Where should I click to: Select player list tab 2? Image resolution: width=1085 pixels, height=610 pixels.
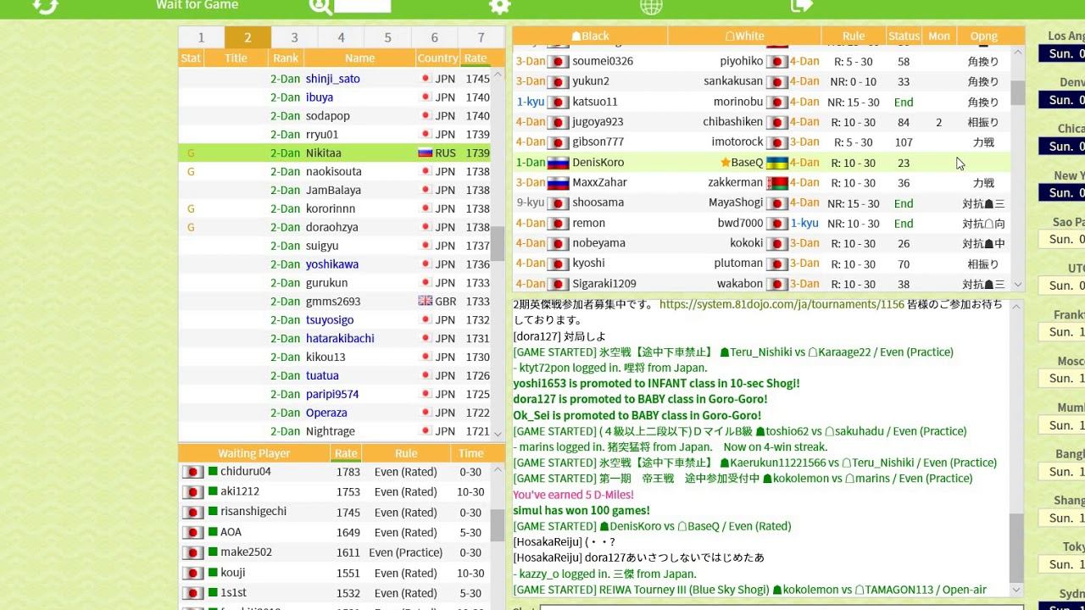[x=248, y=37]
